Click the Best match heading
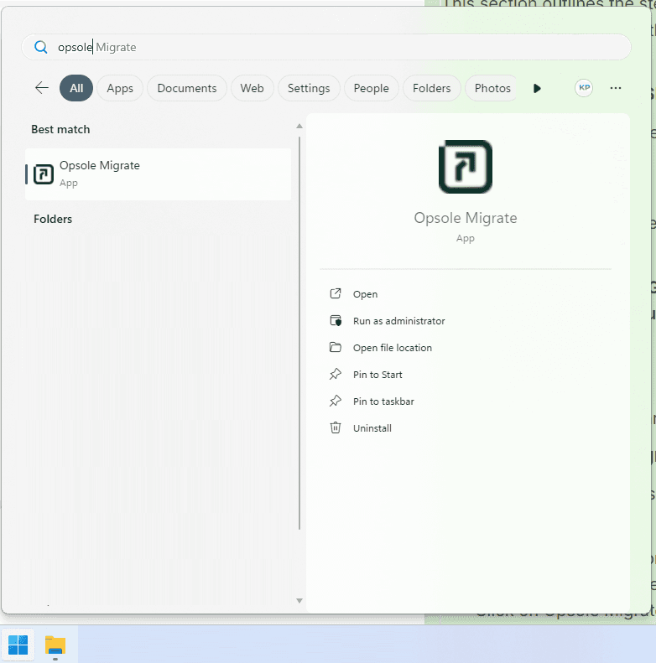This screenshot has width=656, height=663. [x=60, y=129]
